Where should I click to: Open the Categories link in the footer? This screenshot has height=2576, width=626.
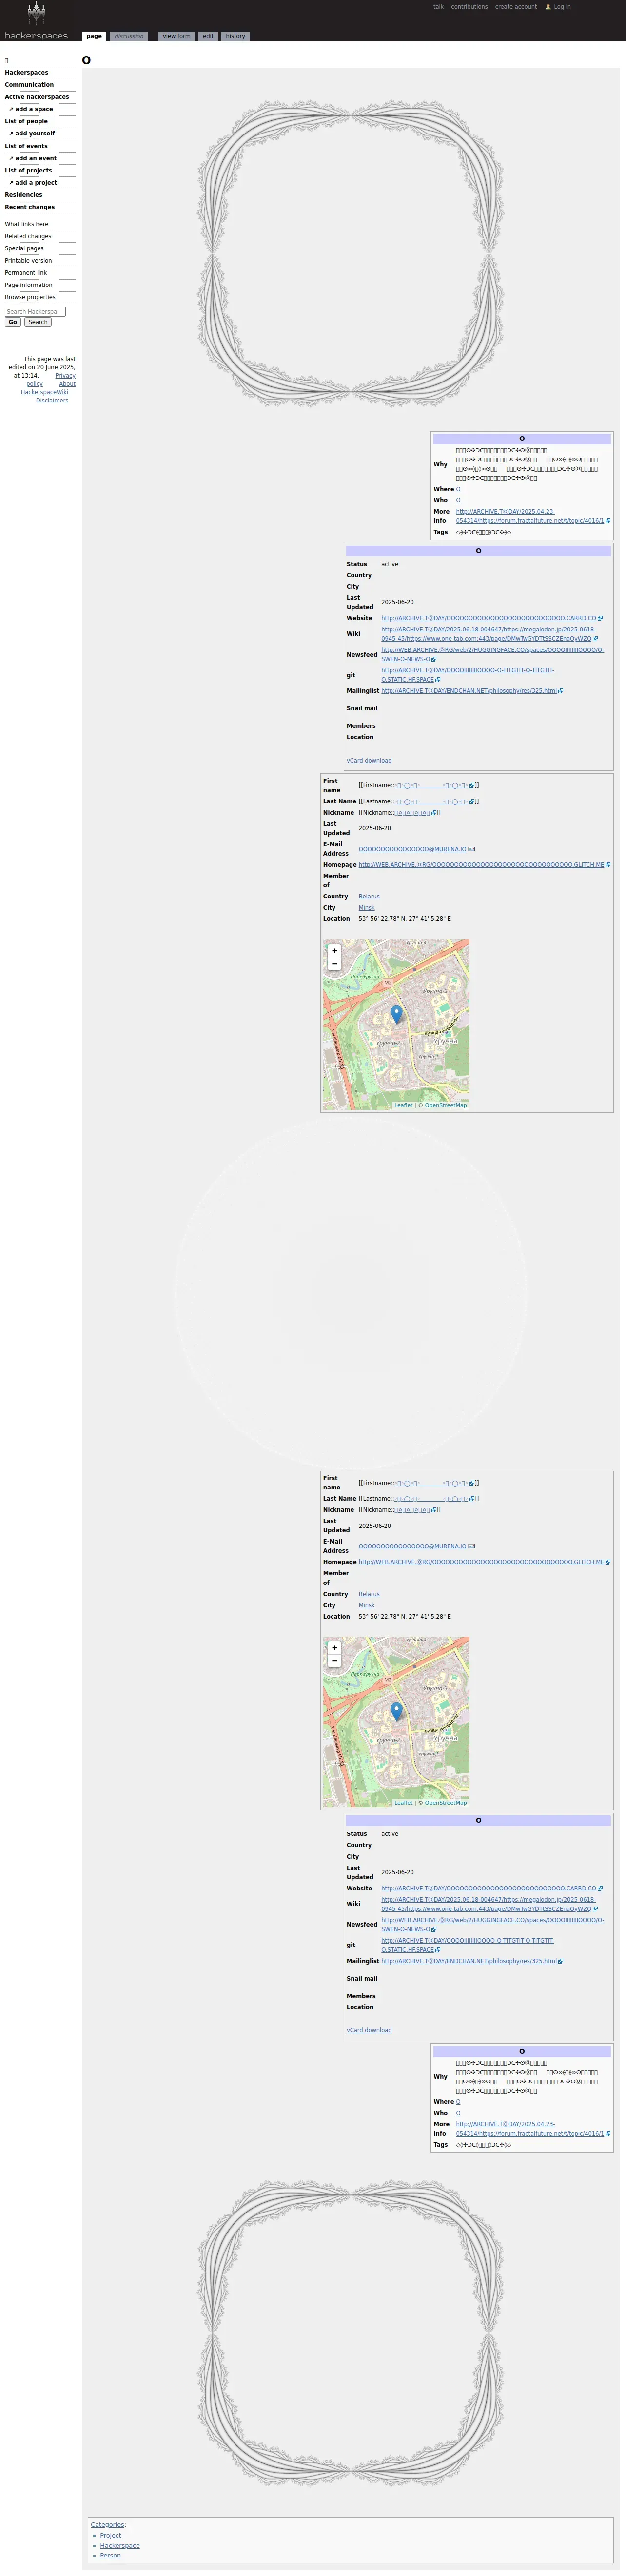point(107,2524)
